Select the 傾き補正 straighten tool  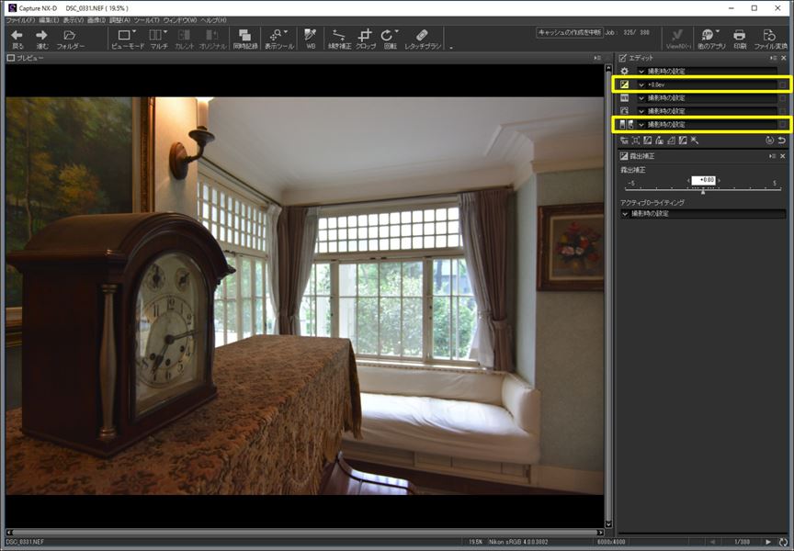click(339, 39)
